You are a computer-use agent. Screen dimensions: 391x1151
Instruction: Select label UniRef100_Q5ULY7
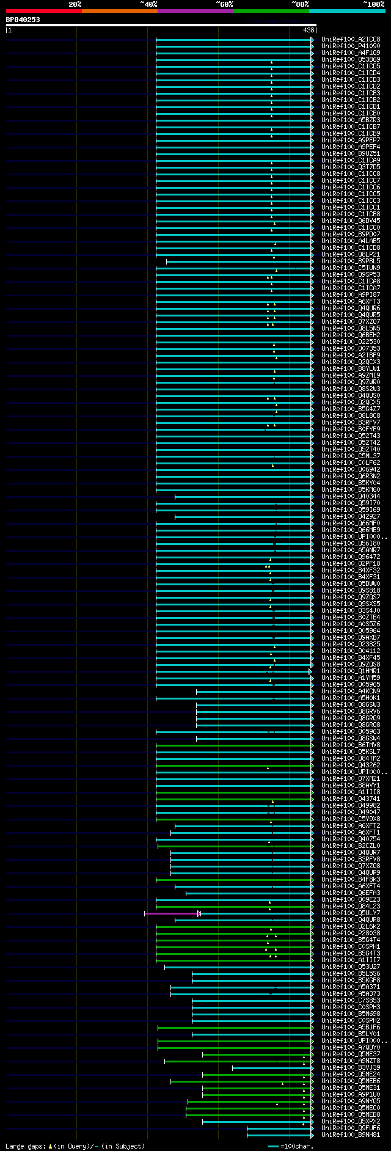click(351, 913)
